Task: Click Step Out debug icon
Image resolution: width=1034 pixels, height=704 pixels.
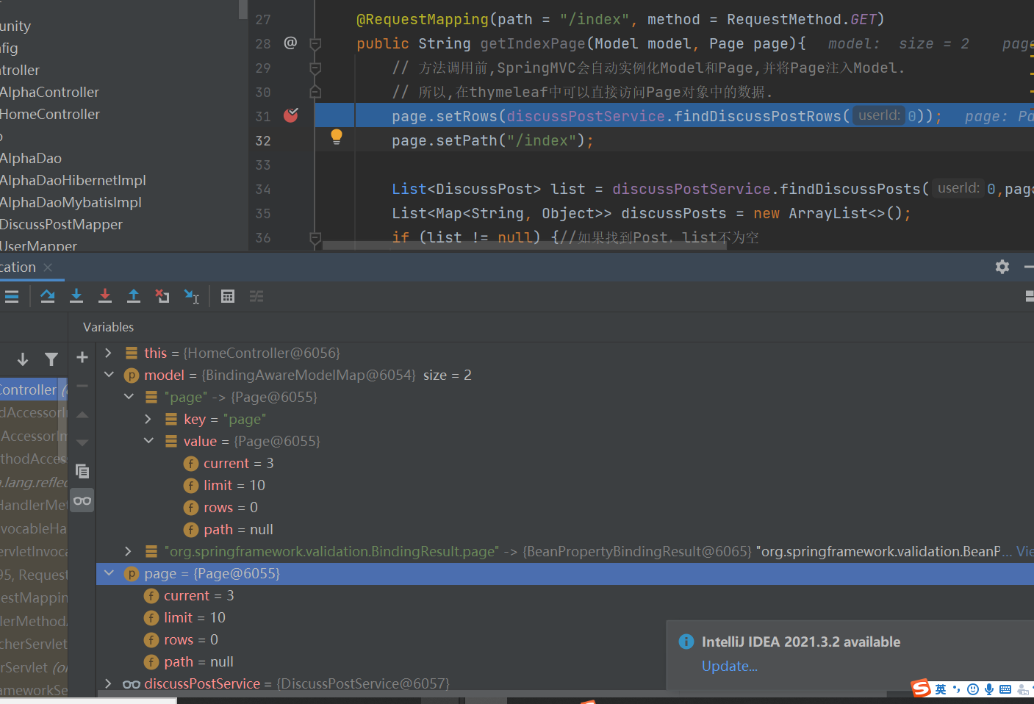Action: (x=134, y=296)
